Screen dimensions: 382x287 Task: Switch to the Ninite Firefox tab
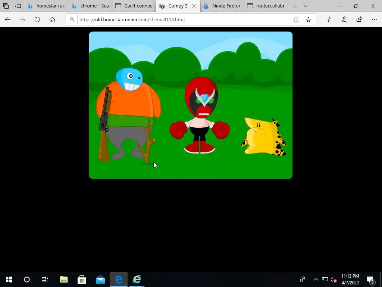pos(222,6)
